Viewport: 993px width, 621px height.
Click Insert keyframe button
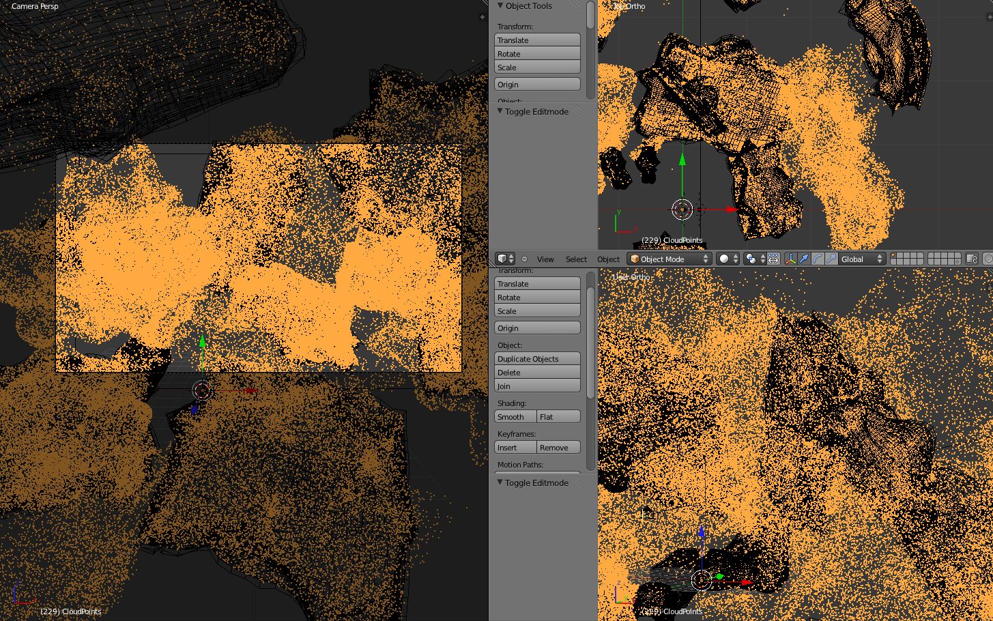coord(515,448)
